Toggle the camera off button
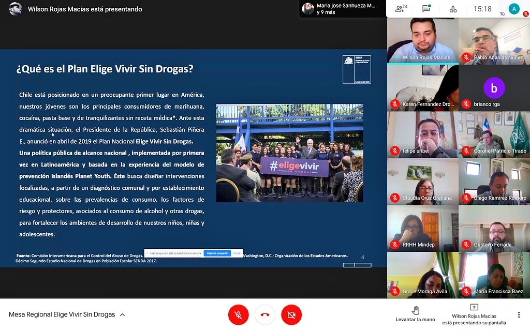This screenshot has height=331, width=530. pyautogui.click(x=291, y=315)
